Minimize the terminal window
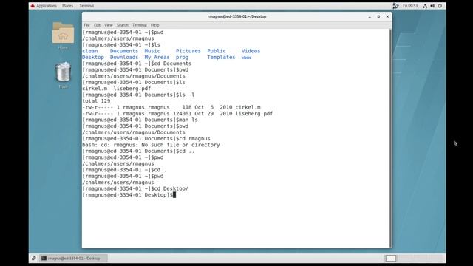Image resolution: width=473 pixels, height=266 pixels. pyautogui.click(x=370, y=16)
